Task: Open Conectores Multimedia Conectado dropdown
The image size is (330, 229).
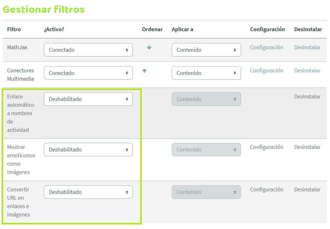Action: point(88,73)
